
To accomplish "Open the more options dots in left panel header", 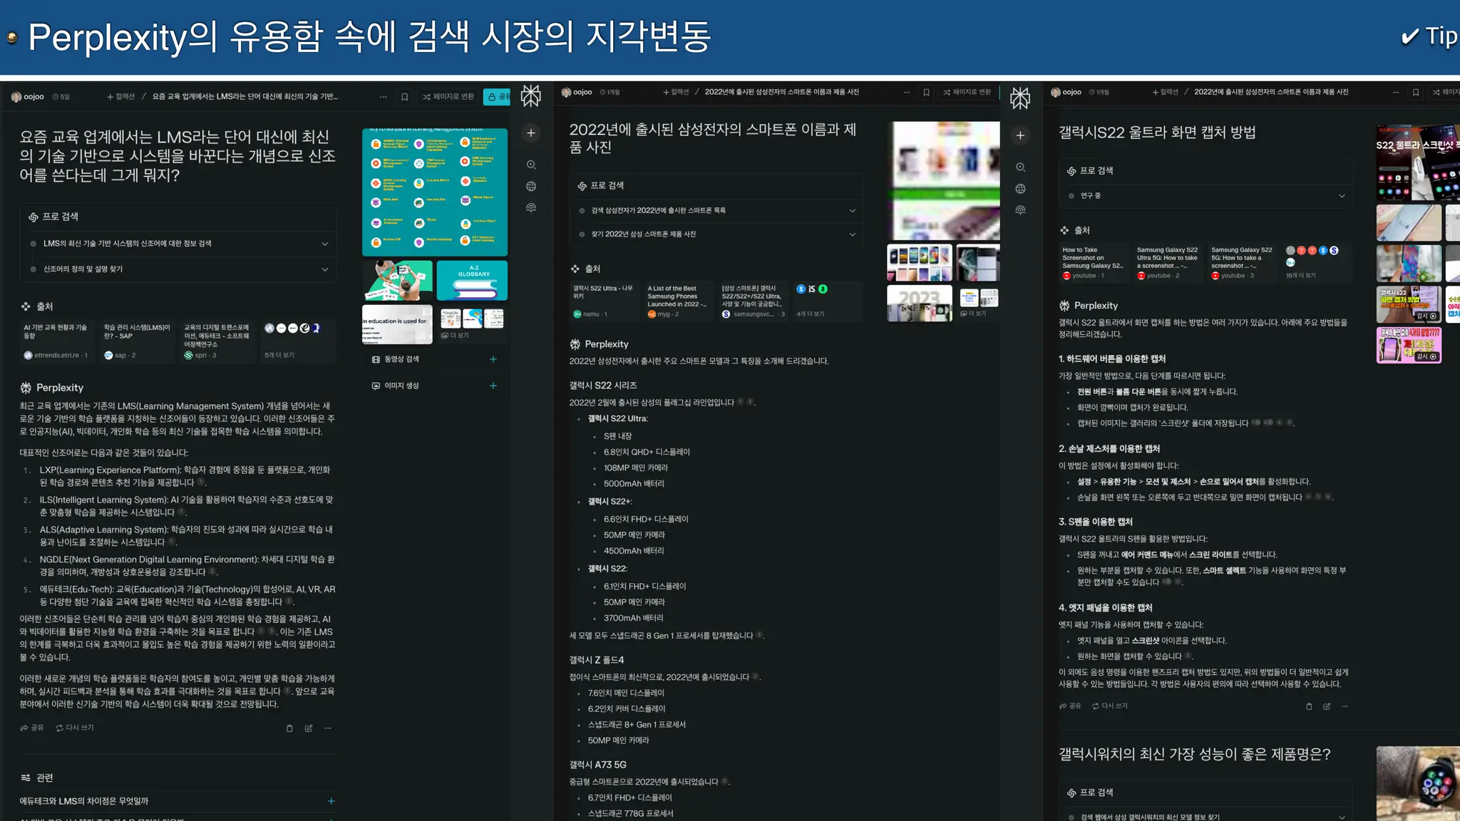I will [x=384, y=96].
